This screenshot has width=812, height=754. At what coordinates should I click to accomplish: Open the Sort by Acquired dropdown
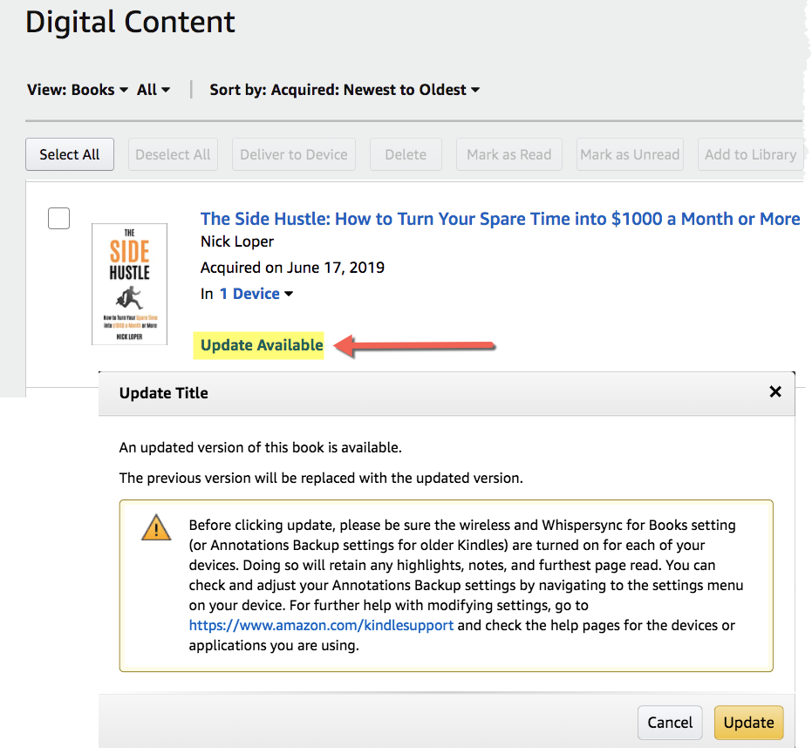pos(345,90)
